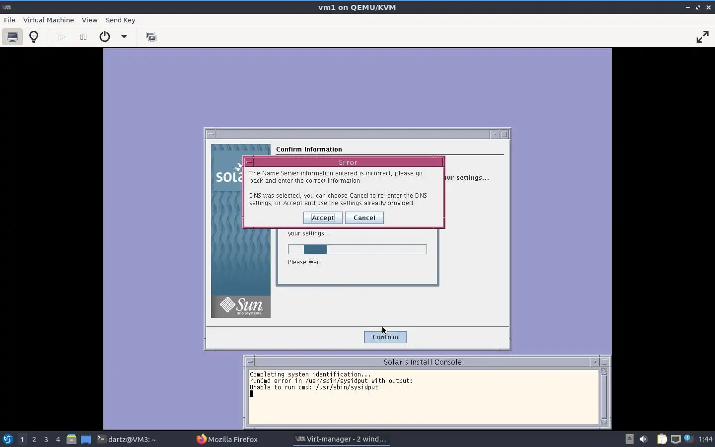715x447 pixels.
Task: Select the Virt-manager taskbar entry
Action: [341, 439]
